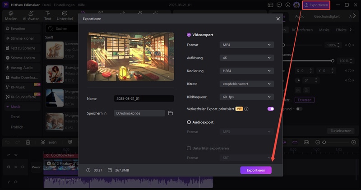Expand the Auflösung dropdown set to 4K
The image size is (361, 190).
coord(247,58)
